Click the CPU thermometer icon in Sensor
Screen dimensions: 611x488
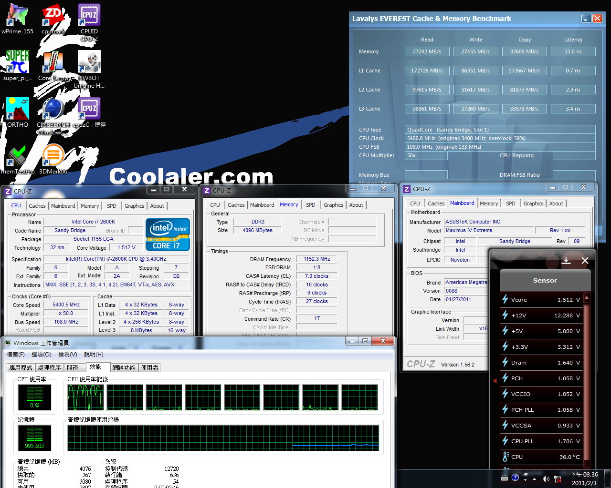click(505, 457)
